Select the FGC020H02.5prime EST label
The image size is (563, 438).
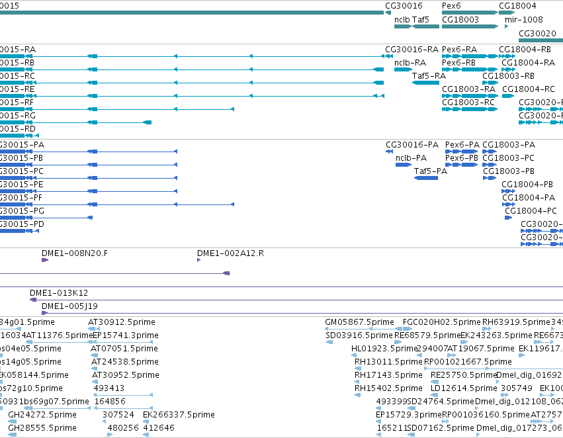pos(442,322)
